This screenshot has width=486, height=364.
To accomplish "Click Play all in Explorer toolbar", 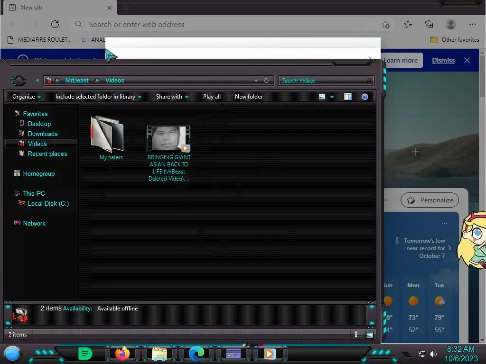I will pos(212,97).
